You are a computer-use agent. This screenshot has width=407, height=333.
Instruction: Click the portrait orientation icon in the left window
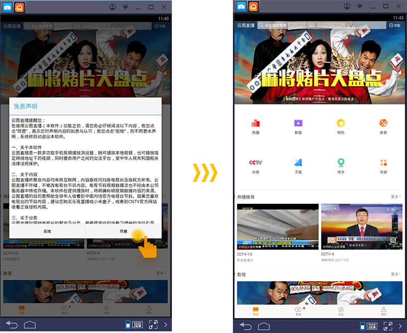[128, 325]
